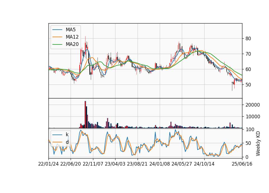Click the date label 24/05/27
This screenshot has width=269, height=193.
[x=182, y=164]
